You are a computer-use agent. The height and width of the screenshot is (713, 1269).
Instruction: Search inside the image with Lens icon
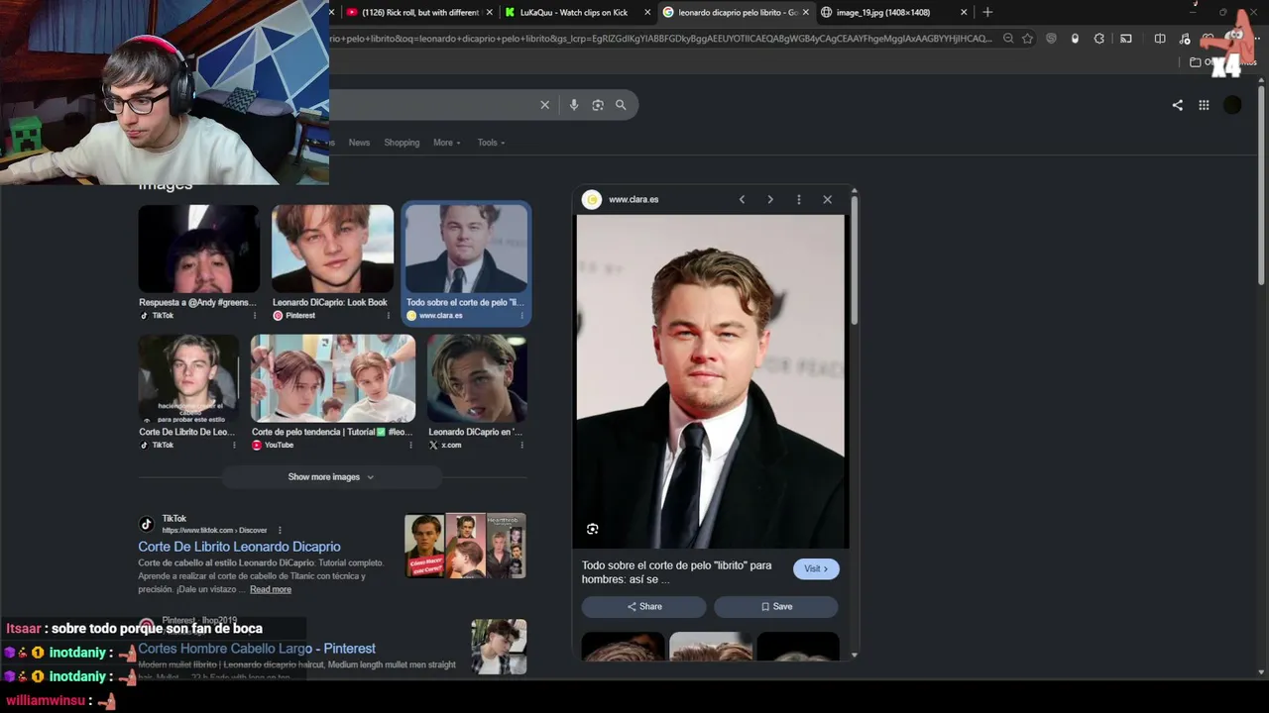(x=592, y=529)
